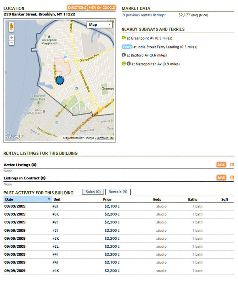Click the Price column header
This screenshot has width=238, height=283.
[107, 199]
